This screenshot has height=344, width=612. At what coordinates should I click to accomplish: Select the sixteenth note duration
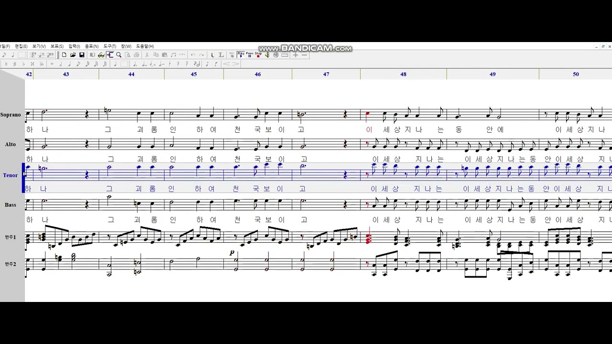click(87, 64)
